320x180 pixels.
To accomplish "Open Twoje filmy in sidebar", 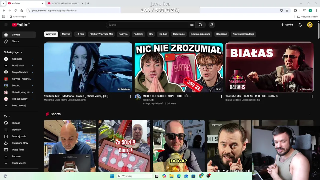I will coord(19,150).
